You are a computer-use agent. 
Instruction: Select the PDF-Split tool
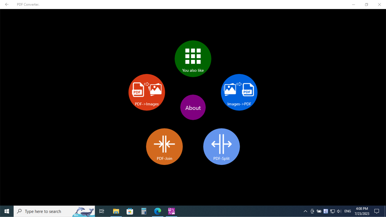pyautogui.click(x=221, y=146)
